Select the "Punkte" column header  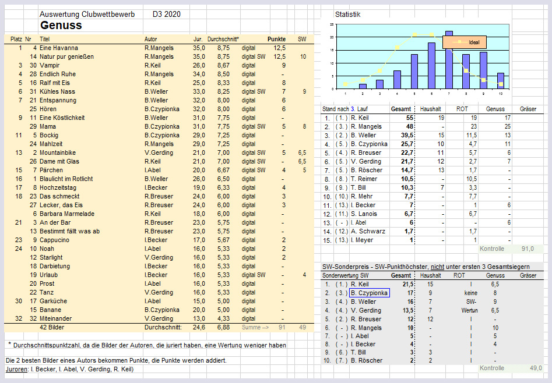(276, 39)
